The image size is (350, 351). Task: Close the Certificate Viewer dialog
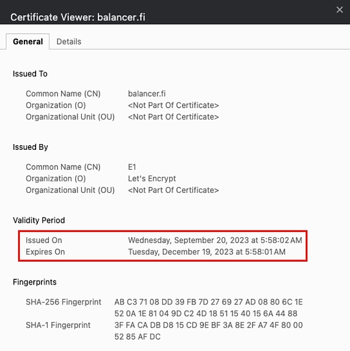click(x=339, y=9)
